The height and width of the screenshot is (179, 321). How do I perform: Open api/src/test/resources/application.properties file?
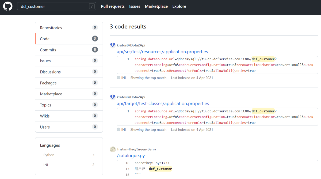tap(162, 52)
